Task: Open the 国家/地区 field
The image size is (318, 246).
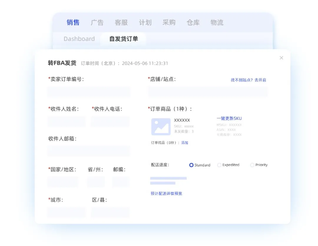Action: (63, 182)
